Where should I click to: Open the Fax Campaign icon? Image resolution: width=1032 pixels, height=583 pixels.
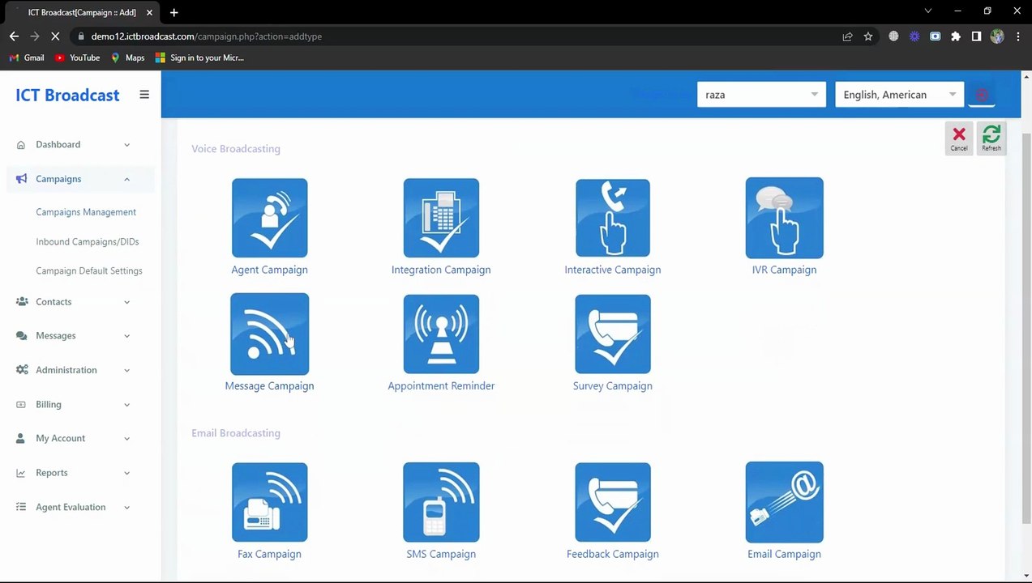(269, 502)
